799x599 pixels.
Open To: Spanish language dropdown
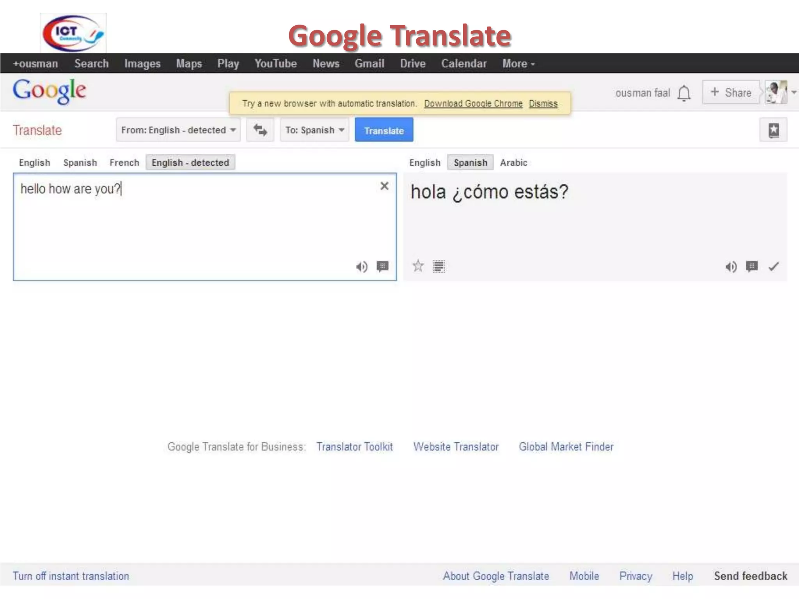[314, 130]
